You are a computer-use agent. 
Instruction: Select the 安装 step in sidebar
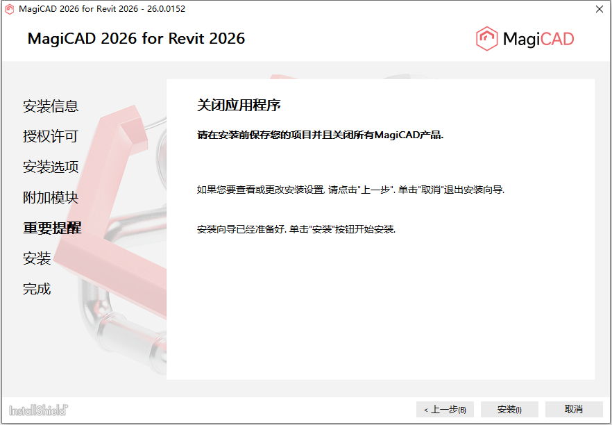pos(37,258)
